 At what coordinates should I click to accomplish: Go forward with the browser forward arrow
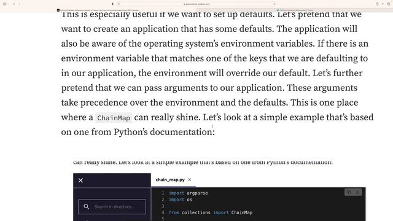point(20,4)
